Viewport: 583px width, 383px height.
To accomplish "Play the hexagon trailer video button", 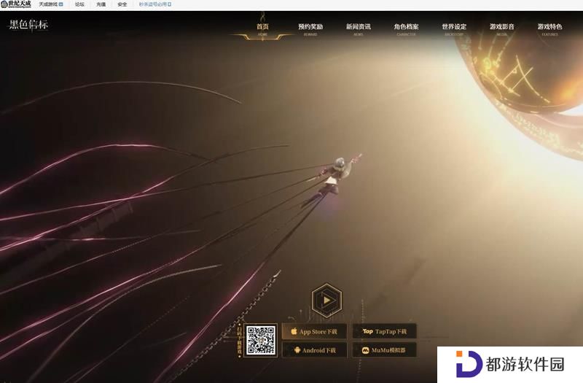I will coord(326,300).
